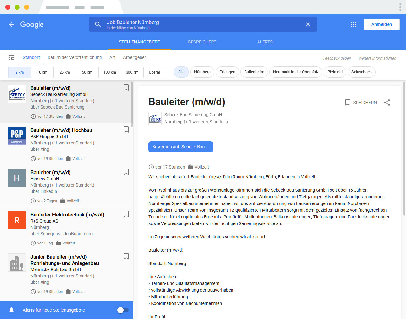Select the 10 km distance option

pos(42,72)
